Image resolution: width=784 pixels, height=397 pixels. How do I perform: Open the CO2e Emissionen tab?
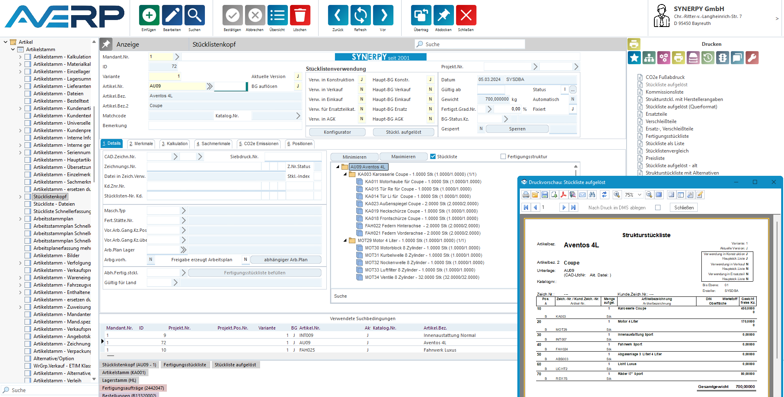258,144
